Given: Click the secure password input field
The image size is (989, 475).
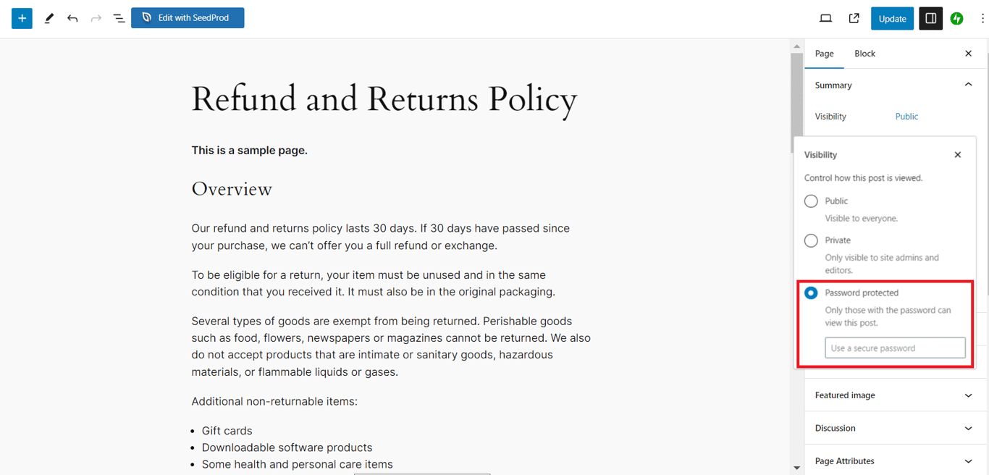Looking at the screenshot, I should [x=895, y=348].
